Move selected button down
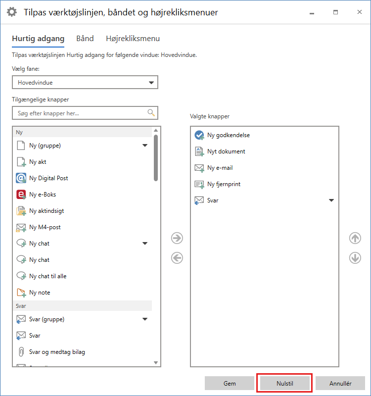Image resolution: width=371 pixels, height=396 pixels. (x=355, y=258)
